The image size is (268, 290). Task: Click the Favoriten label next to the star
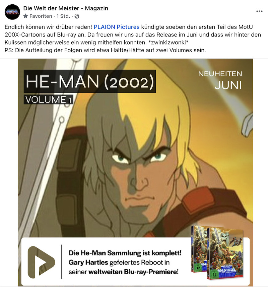[x=41, y=16]
